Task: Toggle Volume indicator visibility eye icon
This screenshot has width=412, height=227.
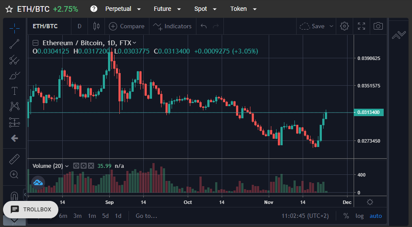Action: (x=76, y=166)
